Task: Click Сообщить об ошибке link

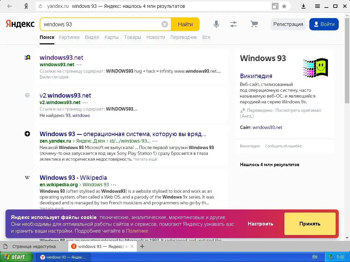Action: pos(283,146)
